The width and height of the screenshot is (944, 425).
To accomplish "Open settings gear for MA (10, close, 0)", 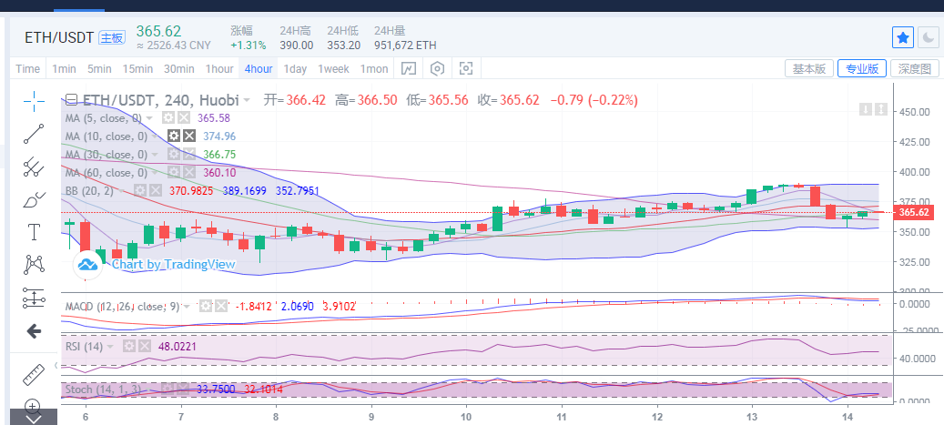I will tap(173, 136).
